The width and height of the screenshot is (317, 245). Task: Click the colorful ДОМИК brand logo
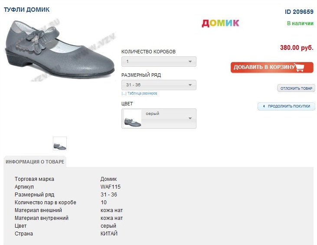[220, 23]
